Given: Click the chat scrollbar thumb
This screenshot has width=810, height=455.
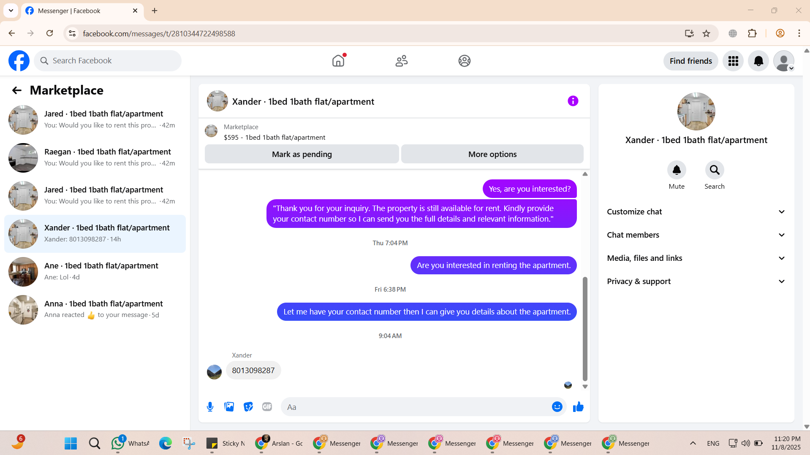Looking at the screenshot, I should point(585,329).
